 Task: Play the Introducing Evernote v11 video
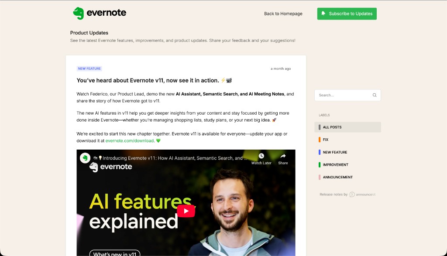[x=186, y=211]
